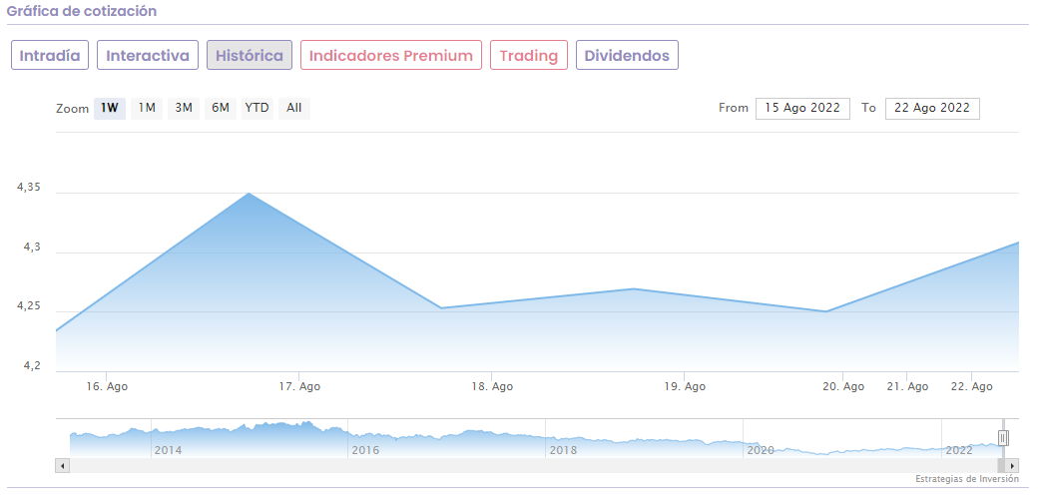Open the Estrategias de Inversión credit link
The width and height of the screenshot is (1038, 498).
pos(966,480)
